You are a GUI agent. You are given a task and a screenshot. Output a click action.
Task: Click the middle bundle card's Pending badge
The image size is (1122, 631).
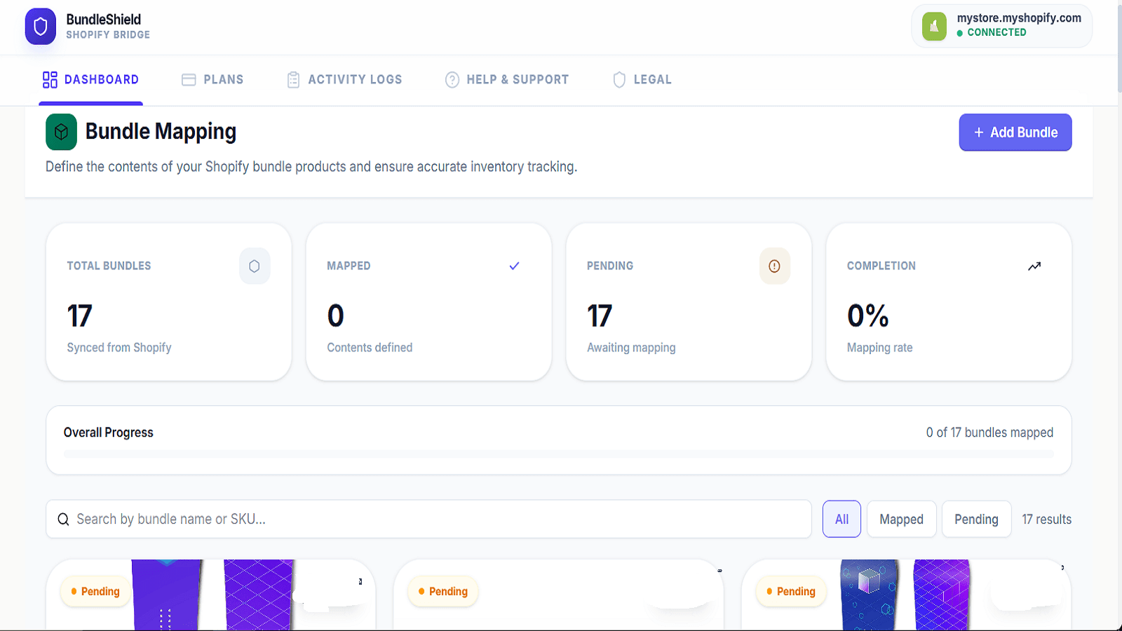(x=442, y=592)
